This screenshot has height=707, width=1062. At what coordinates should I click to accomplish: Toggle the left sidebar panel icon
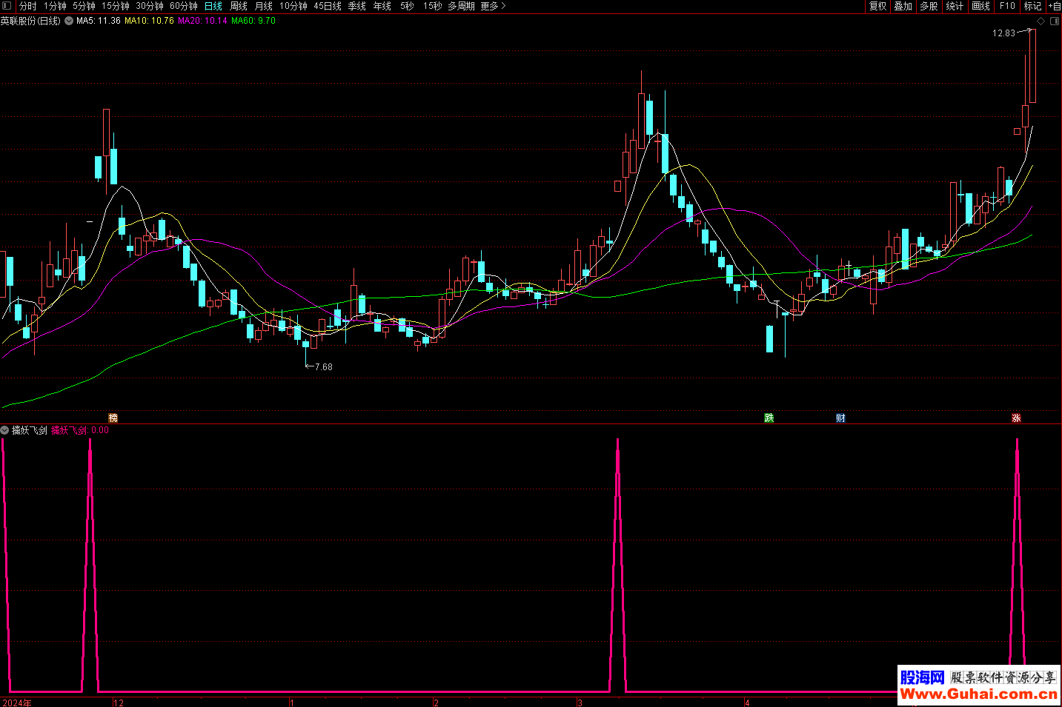click(7, 6)
